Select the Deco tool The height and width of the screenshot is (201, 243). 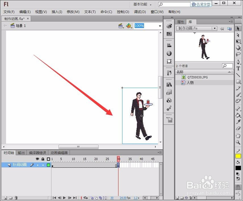238,101
